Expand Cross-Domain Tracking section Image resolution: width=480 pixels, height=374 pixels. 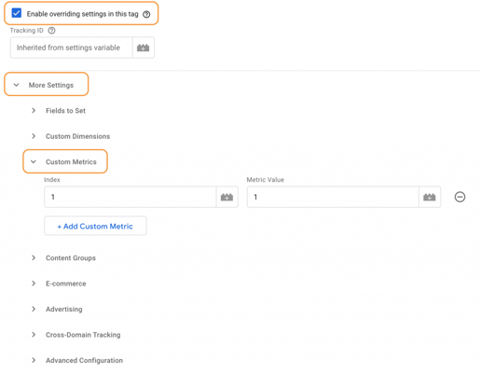(x=76, y=335)
